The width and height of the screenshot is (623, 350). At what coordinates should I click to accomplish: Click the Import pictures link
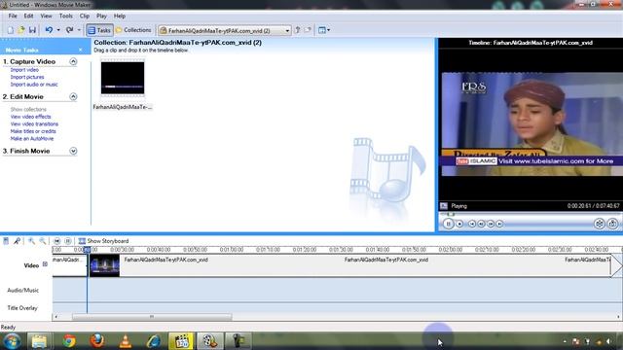point(27,77)
